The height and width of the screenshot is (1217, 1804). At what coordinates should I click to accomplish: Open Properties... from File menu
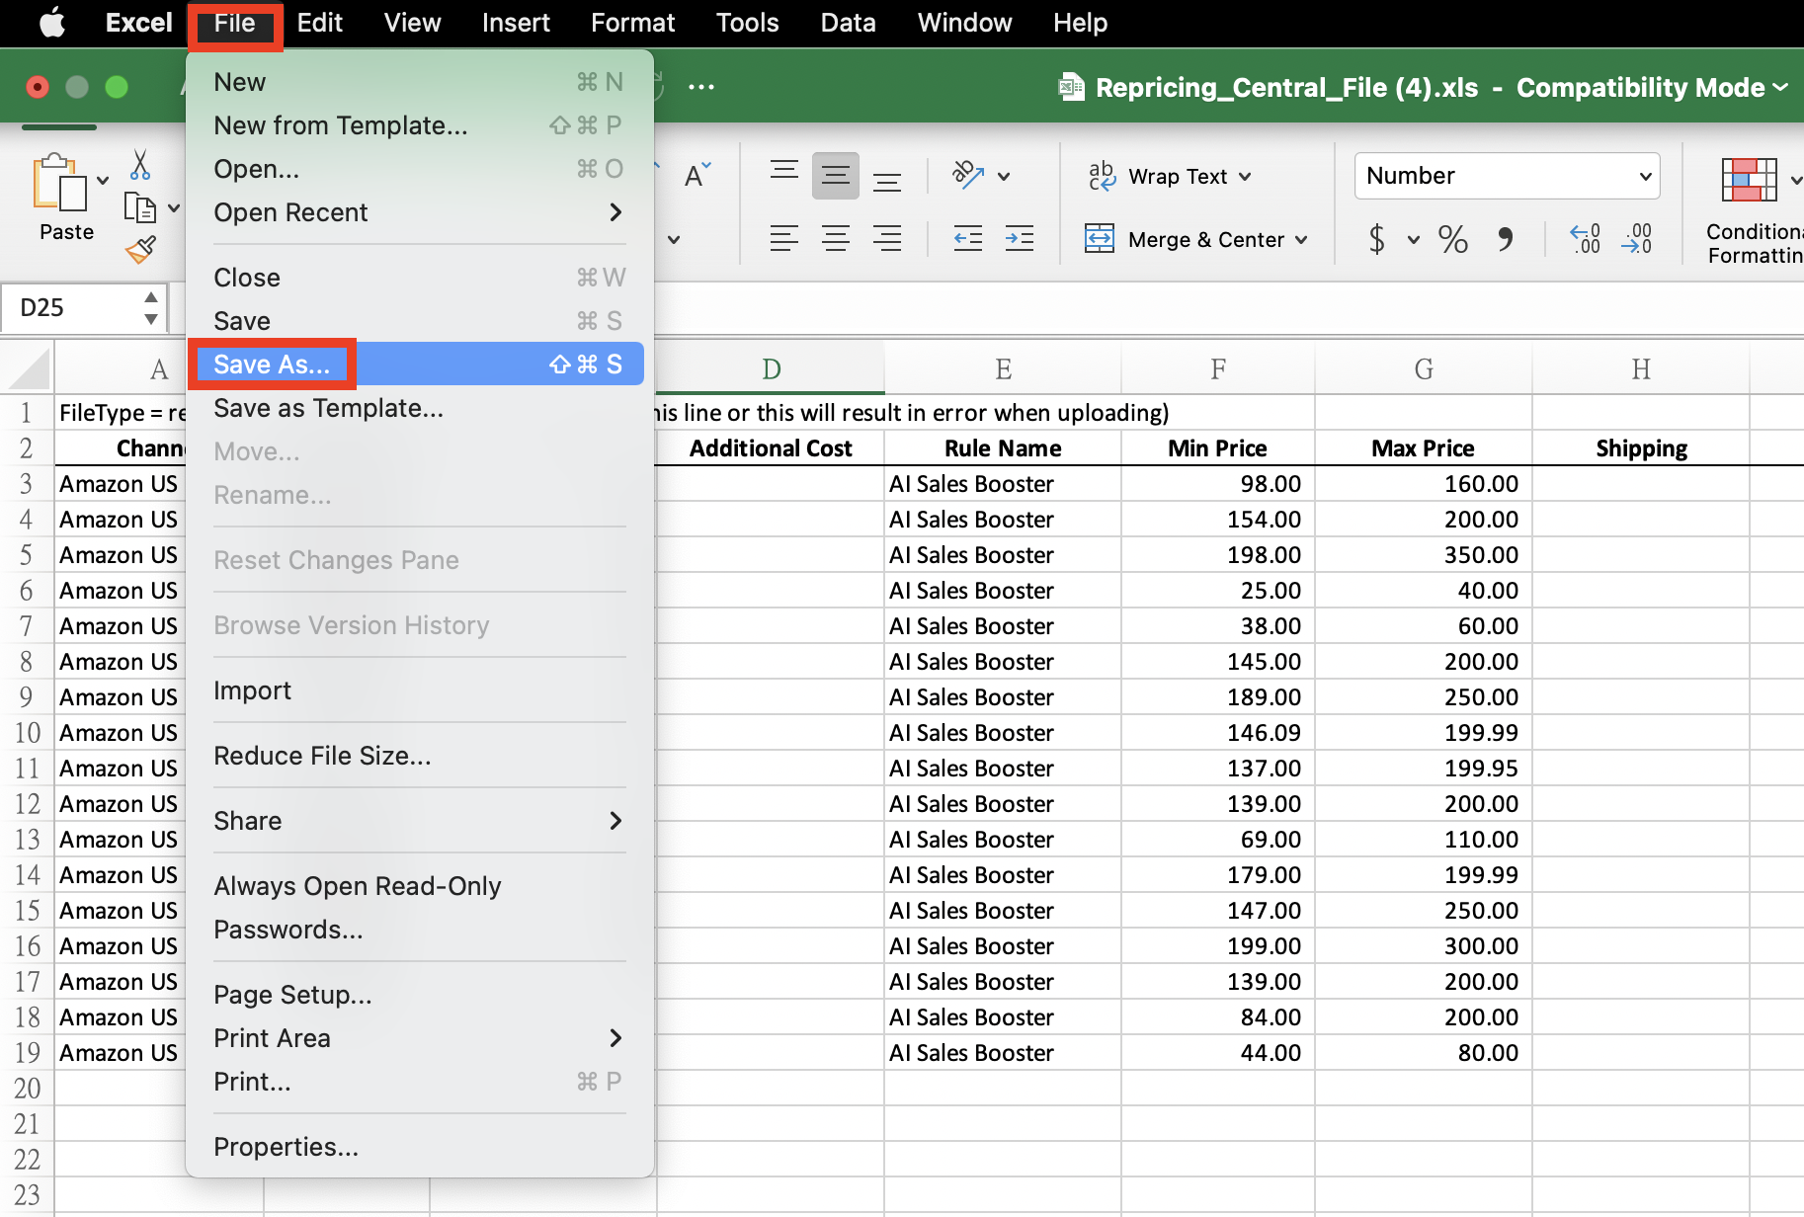pyautogui.click(x=419, y=1147)
